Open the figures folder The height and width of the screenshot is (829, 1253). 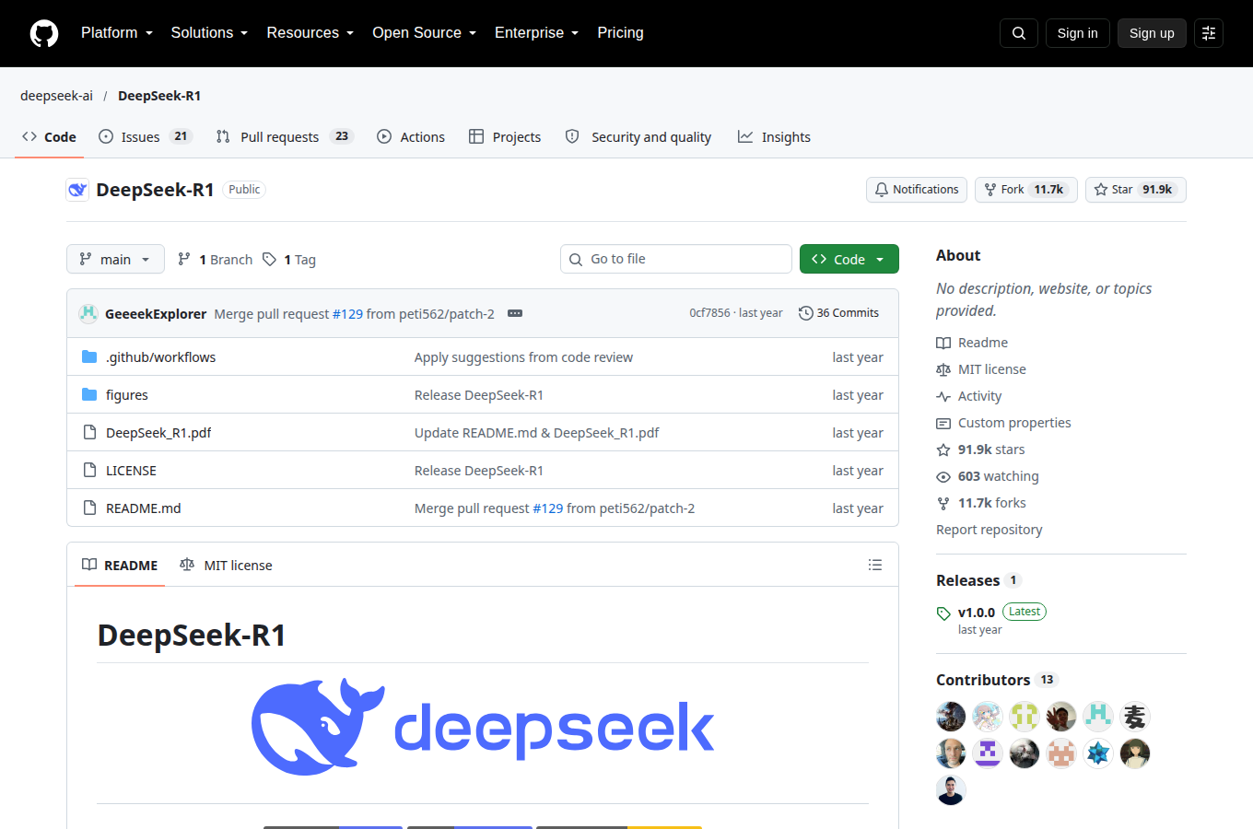pyautogui.click(x=127, y=395)
